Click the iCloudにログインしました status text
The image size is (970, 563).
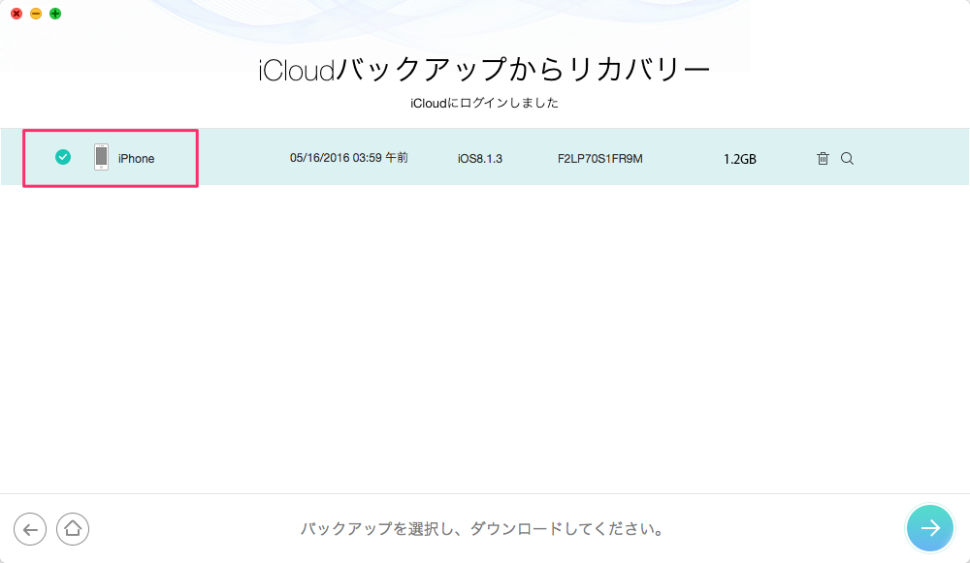(484, 104)
